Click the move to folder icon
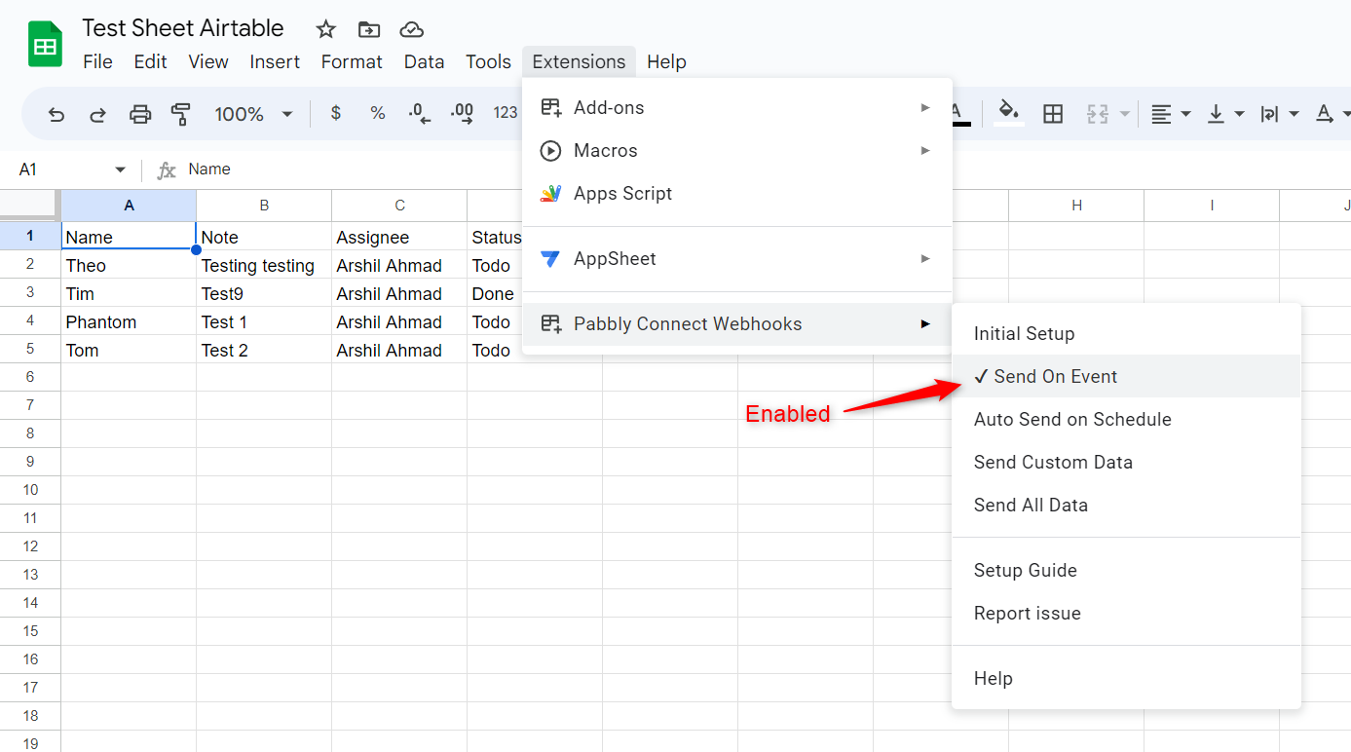 point(369,29)
